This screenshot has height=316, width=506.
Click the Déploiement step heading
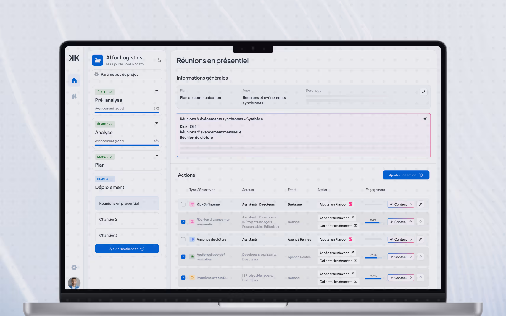point(109,187)
